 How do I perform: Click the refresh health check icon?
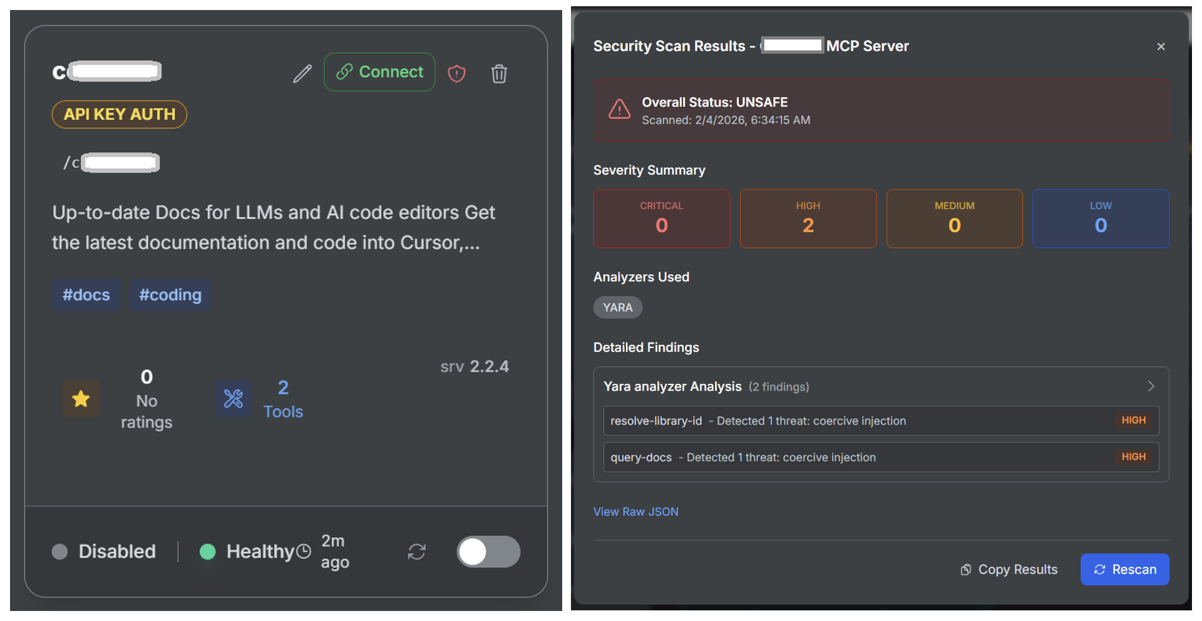pos(417,552)
